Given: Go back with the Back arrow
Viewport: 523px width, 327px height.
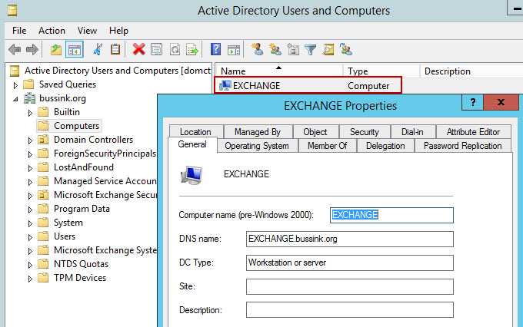Looking at the screenshot, I should point(15,50).
